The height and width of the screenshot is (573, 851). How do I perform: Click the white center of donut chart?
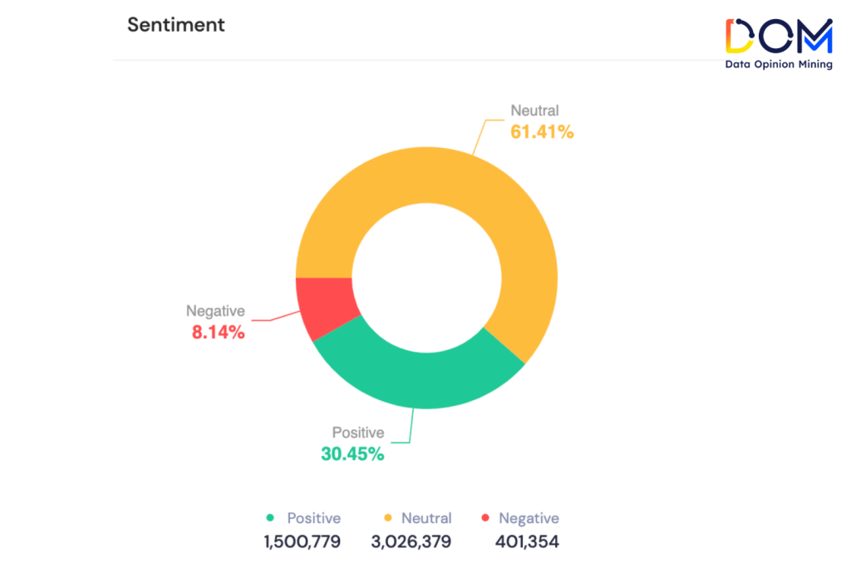pyautogui.click(x=426, y=277)
